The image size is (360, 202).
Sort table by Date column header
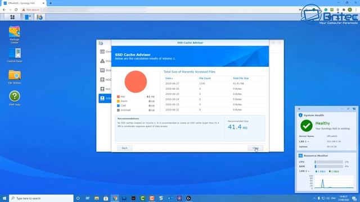click(169, 79)
